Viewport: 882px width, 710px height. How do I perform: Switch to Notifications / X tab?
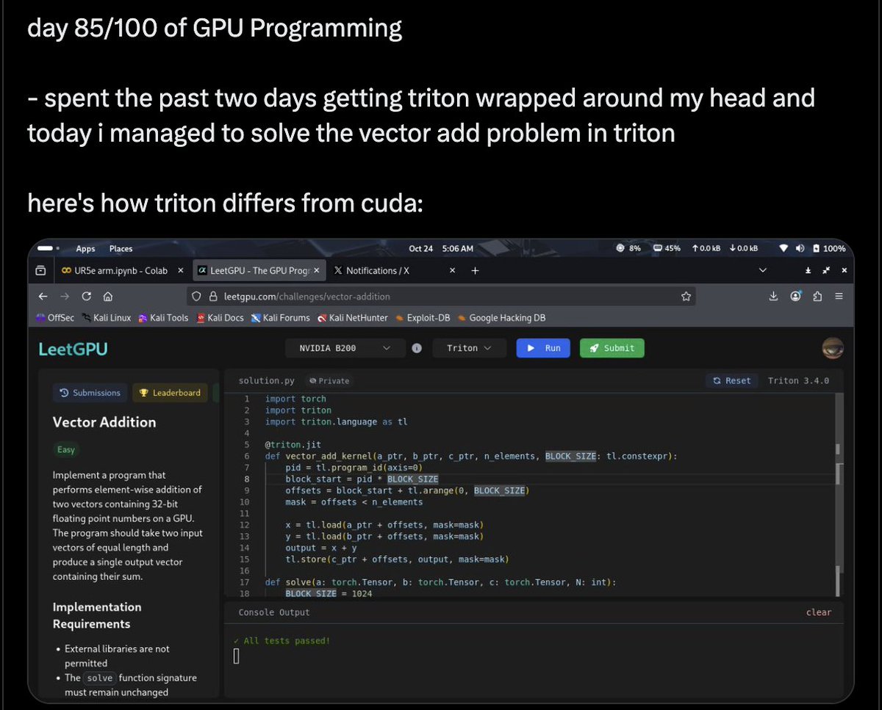coord(378,270)
